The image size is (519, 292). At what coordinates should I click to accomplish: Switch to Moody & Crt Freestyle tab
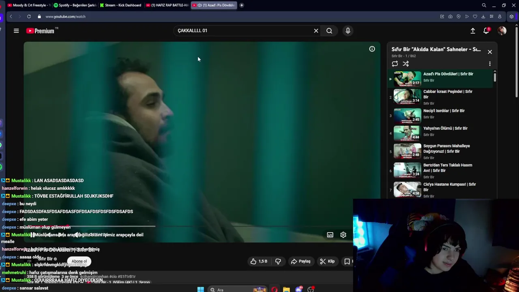[29, 5]
